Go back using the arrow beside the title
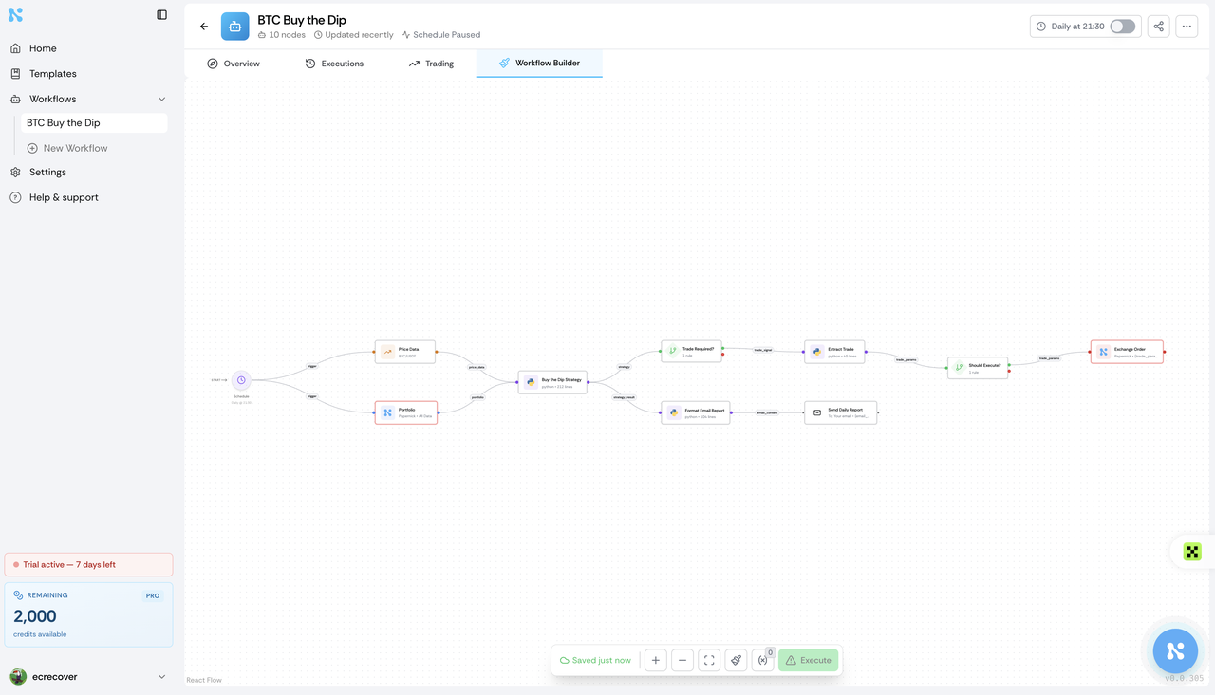 coord(204,27)
